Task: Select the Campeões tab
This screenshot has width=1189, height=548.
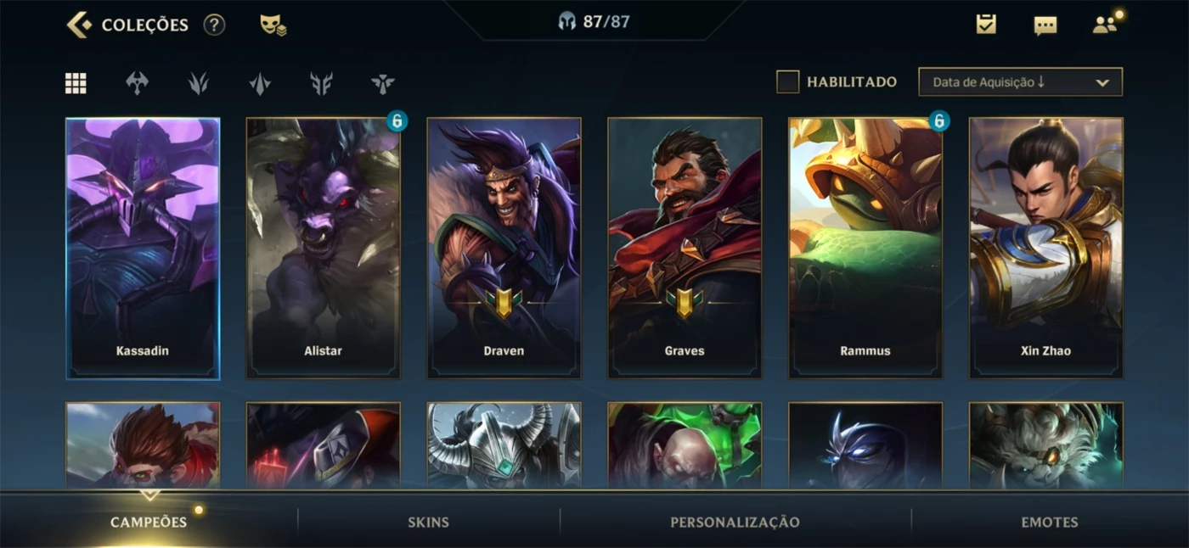Action: (149, 522)
